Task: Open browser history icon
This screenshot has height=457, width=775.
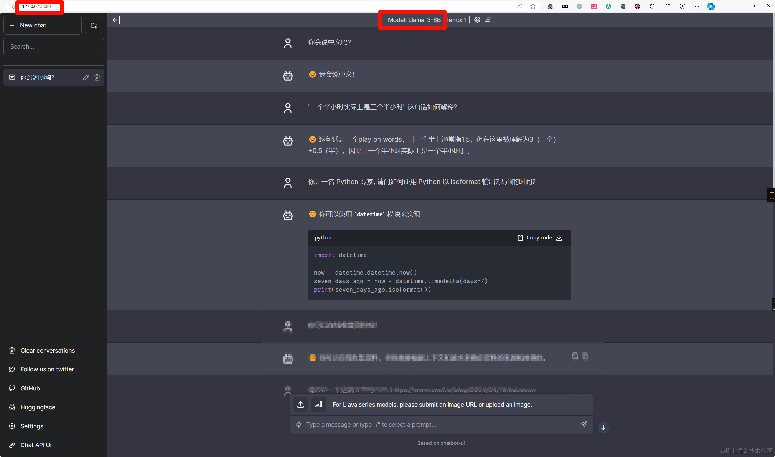Action: tap(683, 6)
